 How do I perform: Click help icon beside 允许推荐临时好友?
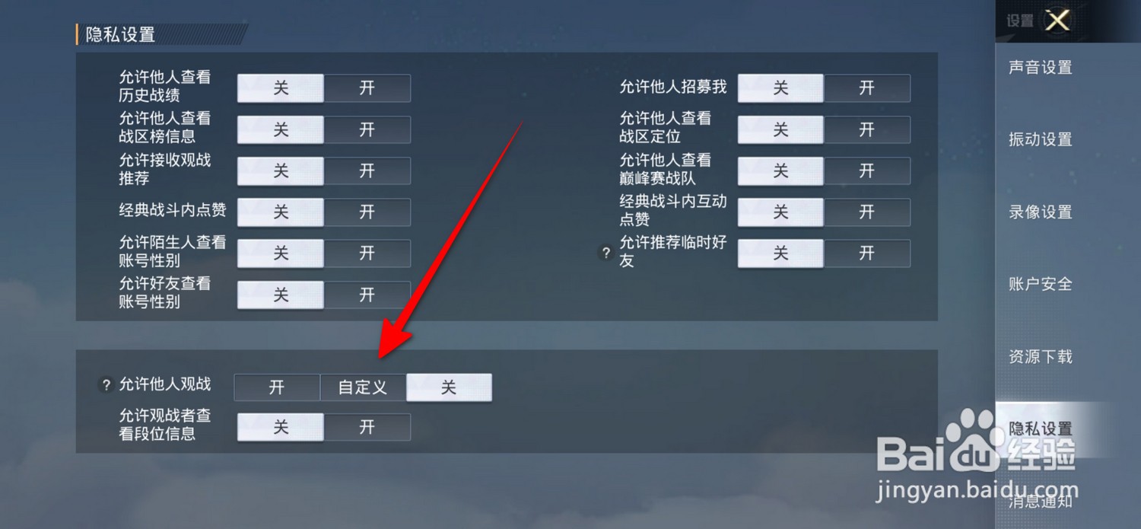point(606,253)
